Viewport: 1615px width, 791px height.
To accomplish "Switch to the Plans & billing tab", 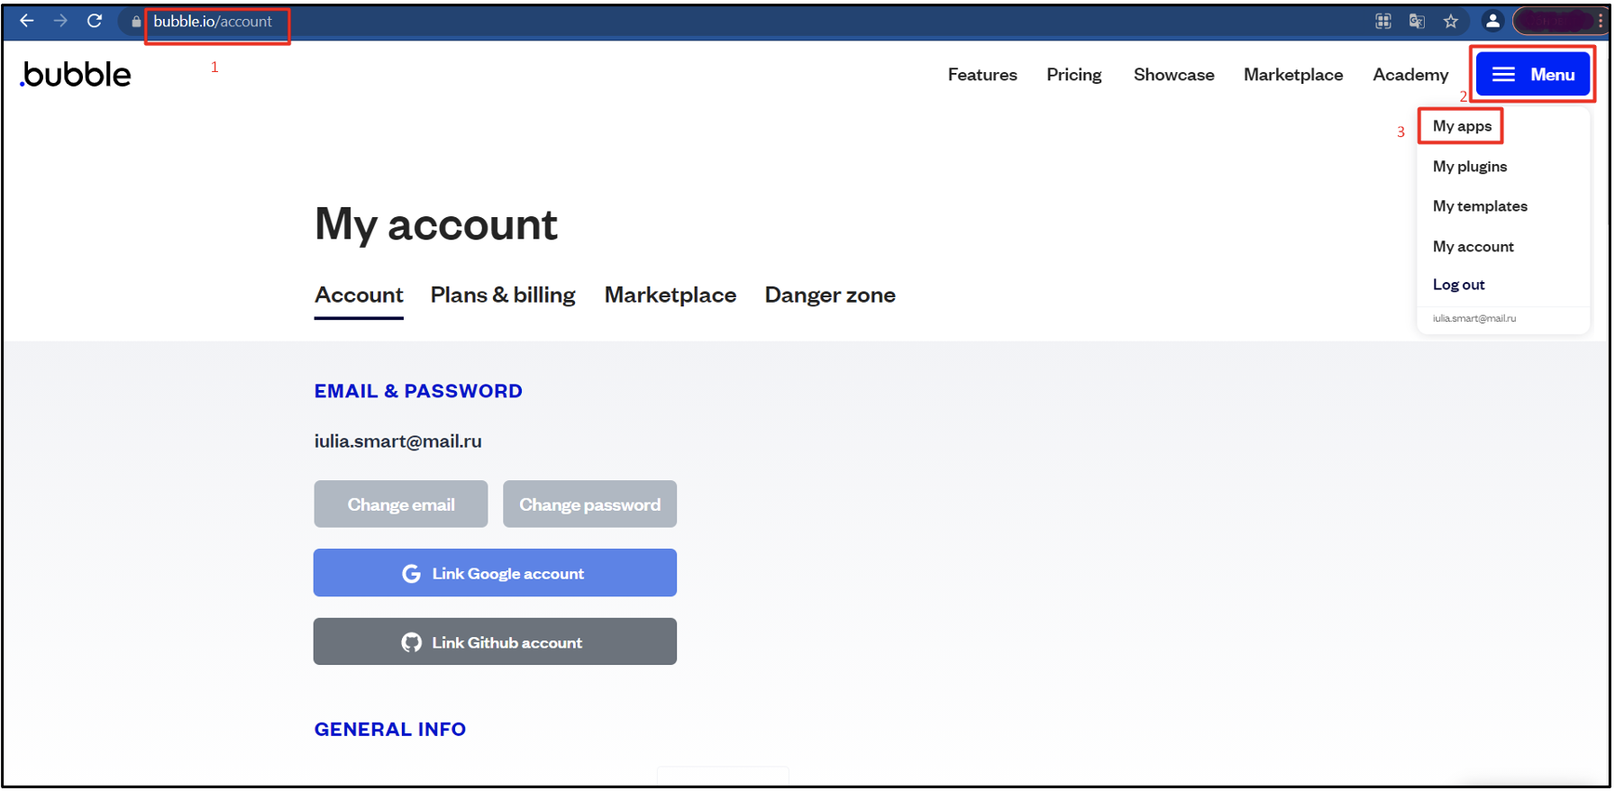I will (503, 295).
